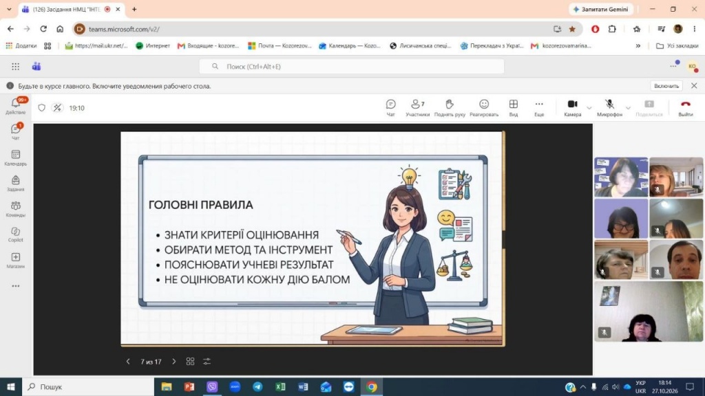Open Copilot in the left sidebar

coord(16,234)
